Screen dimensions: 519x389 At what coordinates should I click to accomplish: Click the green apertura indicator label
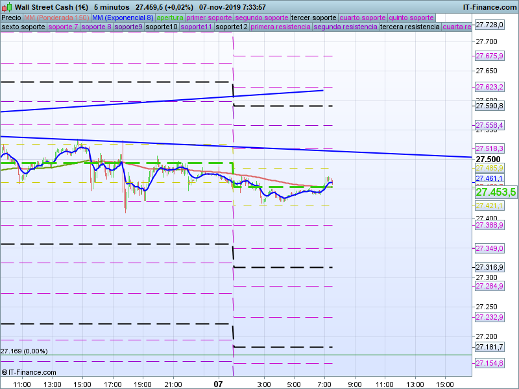point(170,18)
